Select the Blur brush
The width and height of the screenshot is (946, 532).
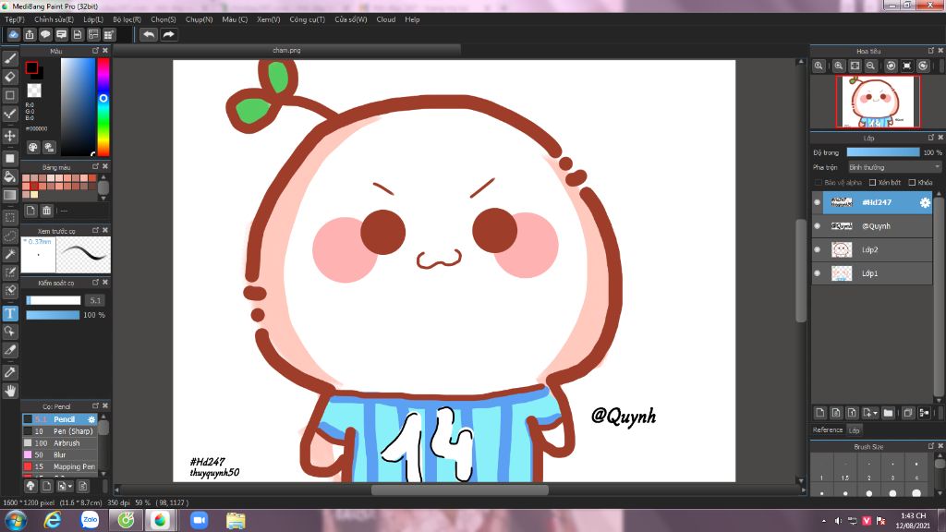coord(60,454)
